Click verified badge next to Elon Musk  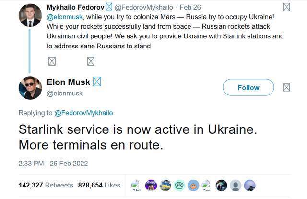point(97,82)
